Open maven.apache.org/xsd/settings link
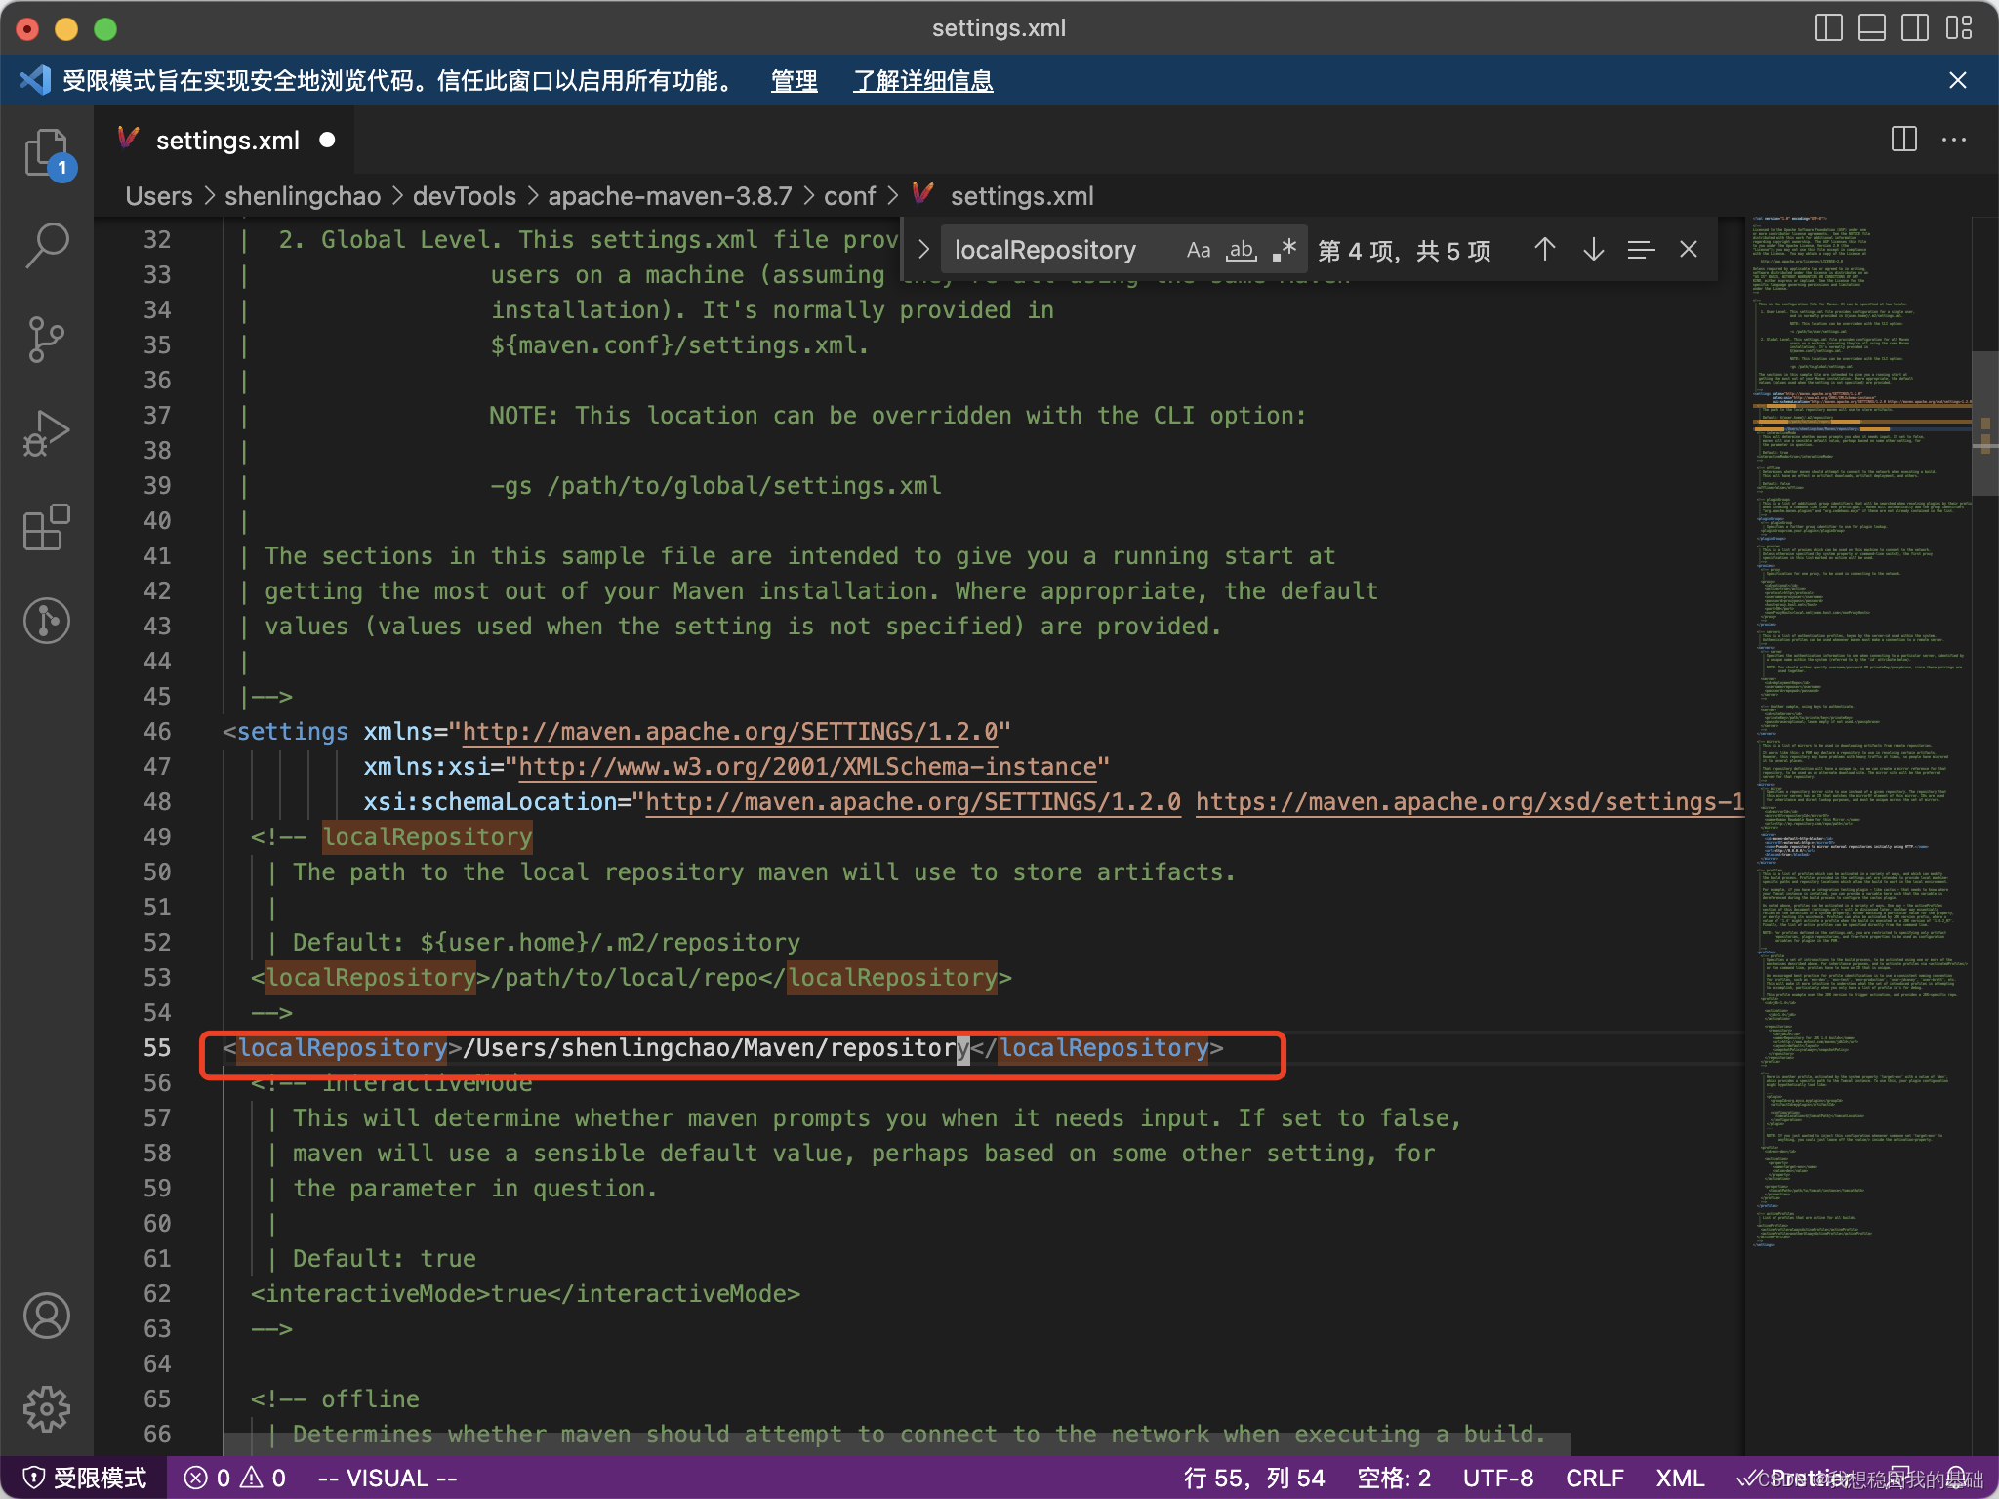Viewport: 1999px width, 1499px height. [x=1469, y=802]
